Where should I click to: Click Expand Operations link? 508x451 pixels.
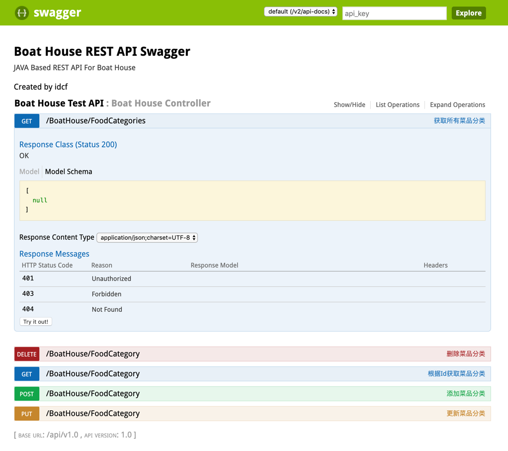point(457,105)
